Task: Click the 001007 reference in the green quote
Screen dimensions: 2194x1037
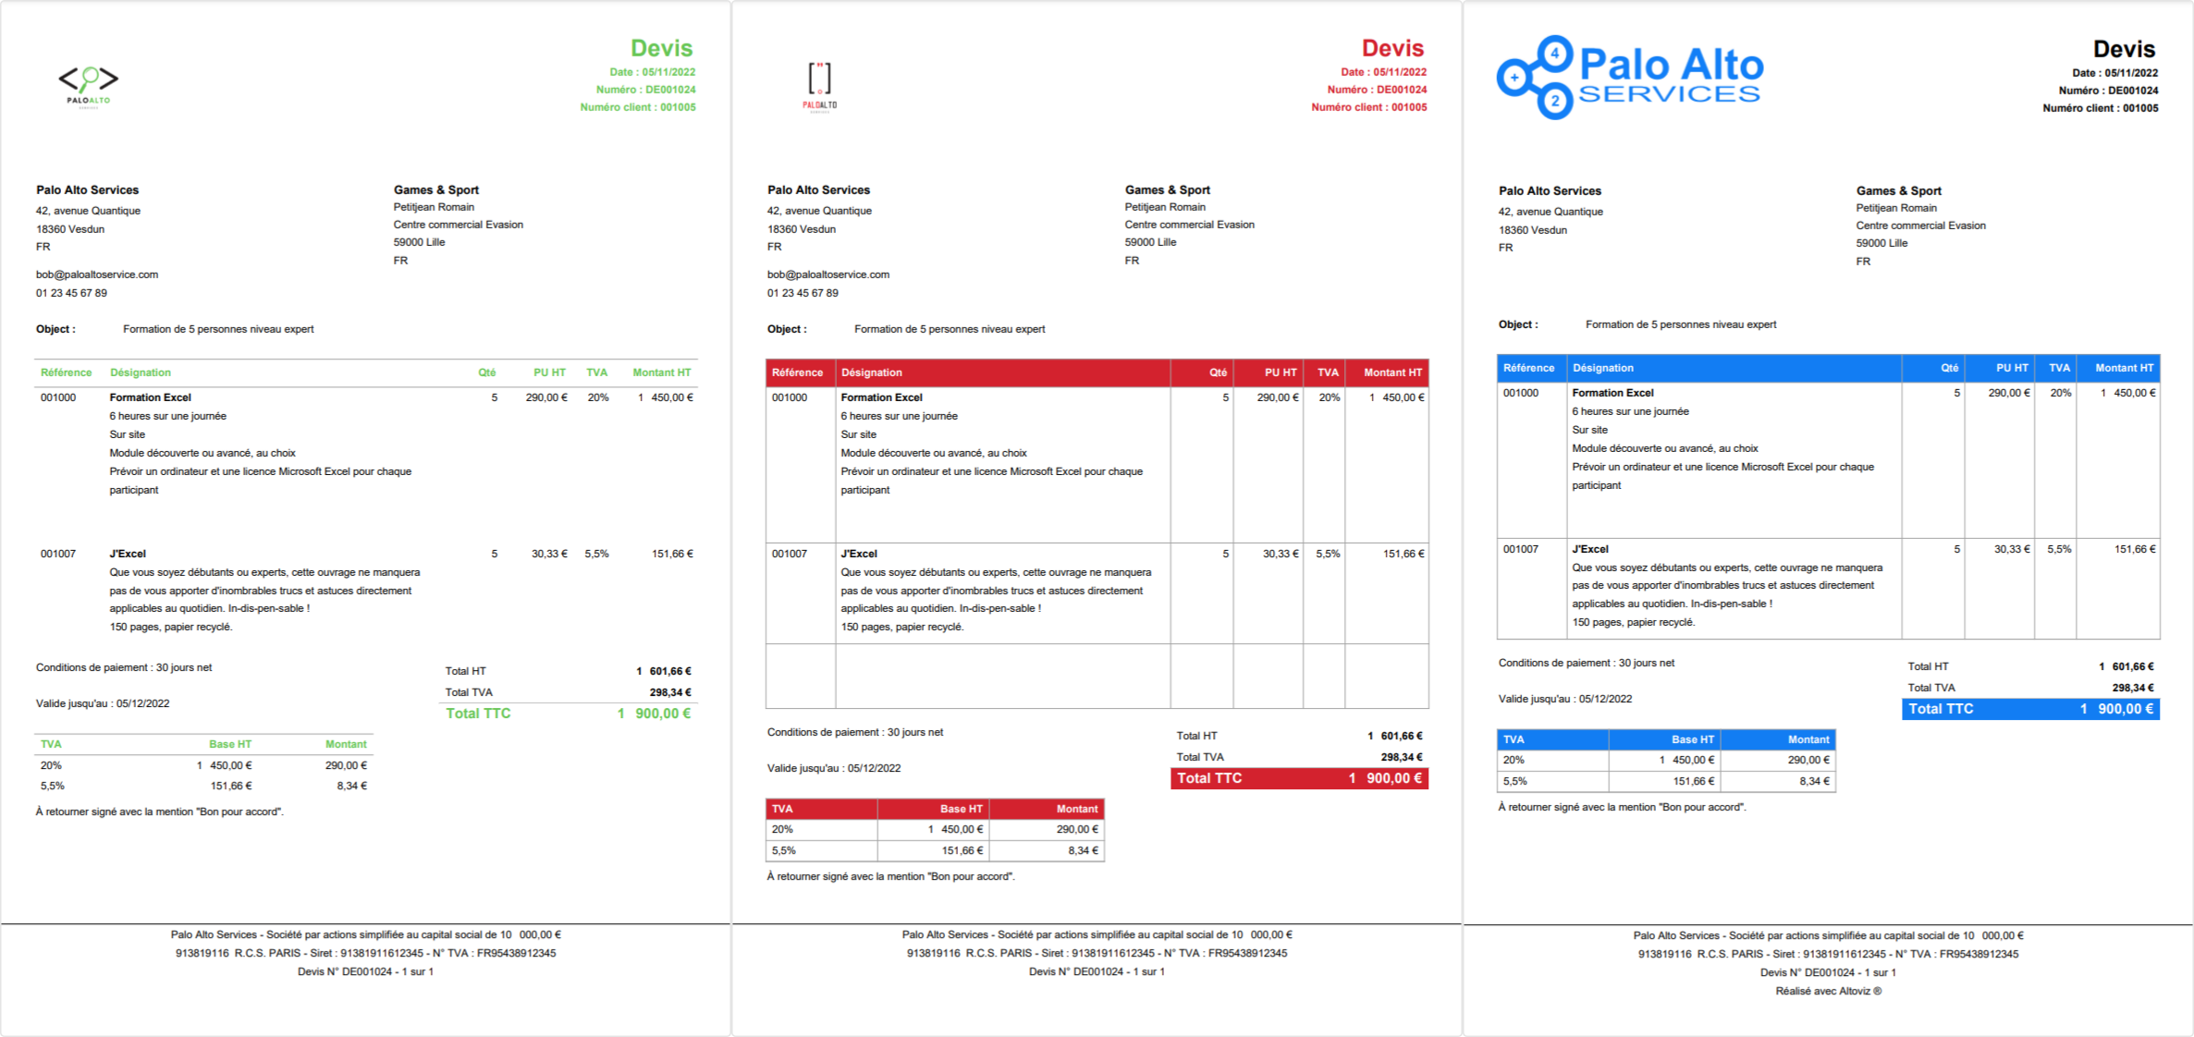Action: (57, 554)
